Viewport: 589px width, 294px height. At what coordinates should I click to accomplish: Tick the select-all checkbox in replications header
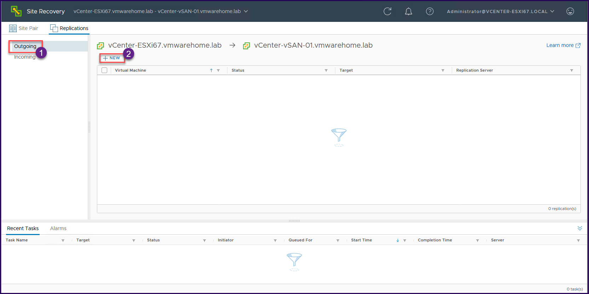pyautogui.click(x=104, y=70)
